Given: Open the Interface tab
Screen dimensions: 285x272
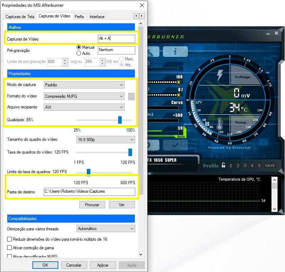Looking at the screenshot, I should tap(97, 16).
